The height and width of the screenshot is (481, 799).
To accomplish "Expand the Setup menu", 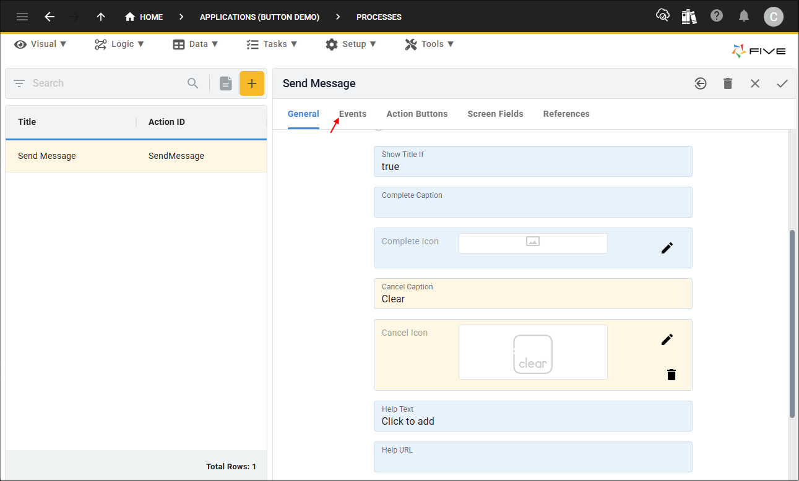I will (x=352, y=44).
